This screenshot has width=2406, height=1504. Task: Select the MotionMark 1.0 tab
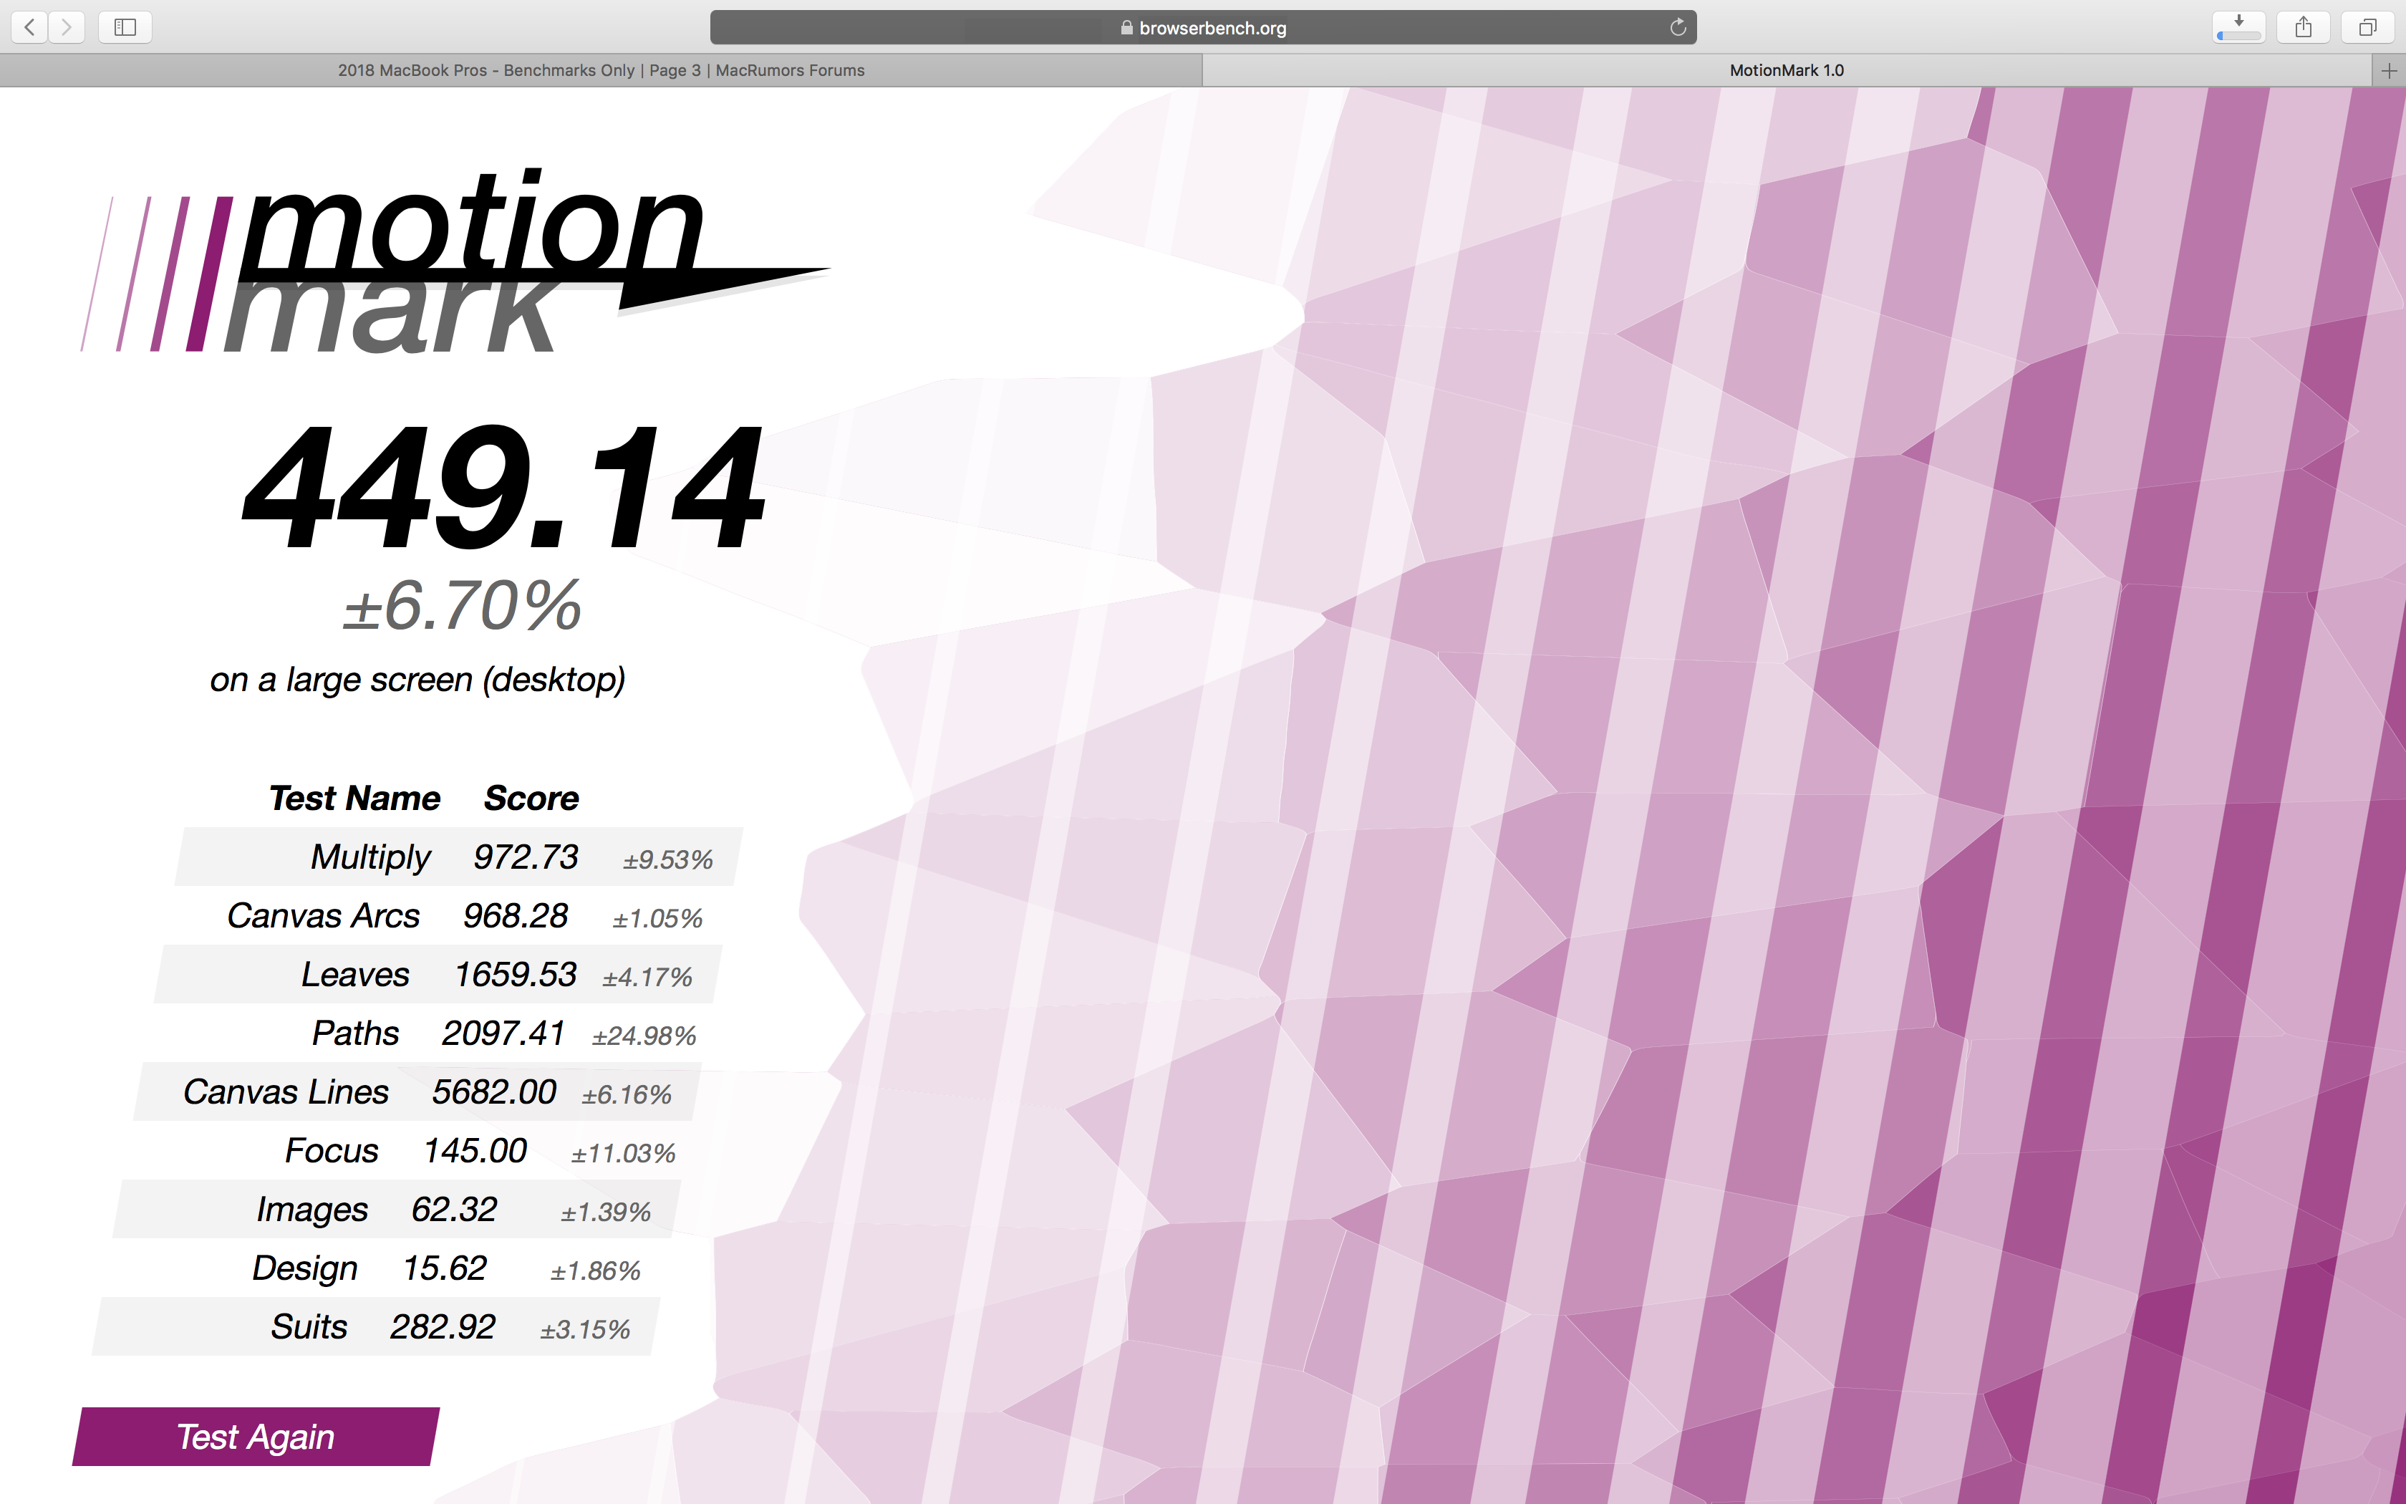point(1786,71)
